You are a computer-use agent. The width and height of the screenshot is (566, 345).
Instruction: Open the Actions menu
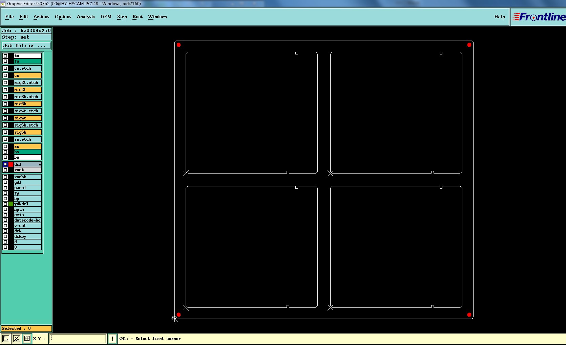click(41, 17)
